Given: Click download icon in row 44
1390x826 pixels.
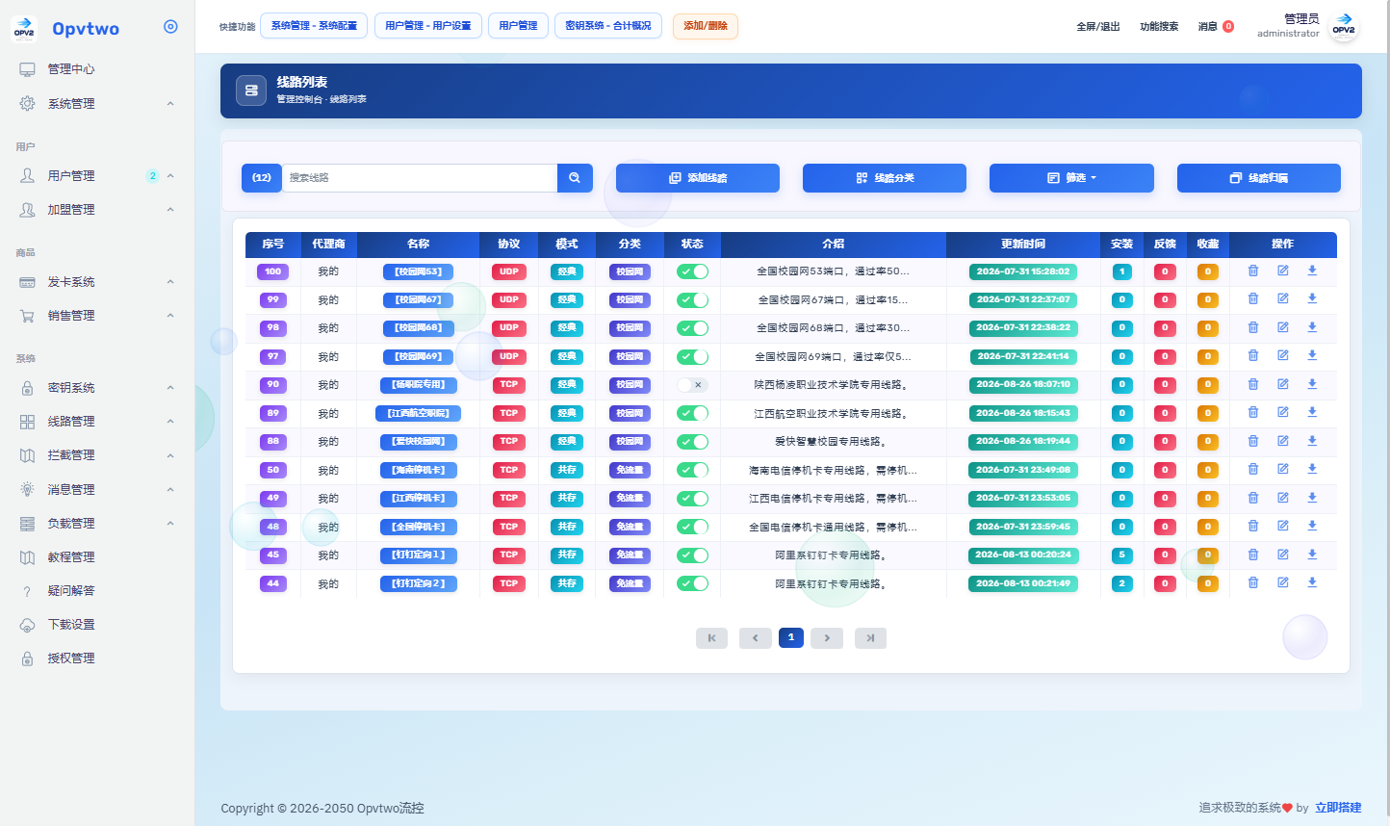Looking at the screenshot, I should click(x=1312, y=583).
